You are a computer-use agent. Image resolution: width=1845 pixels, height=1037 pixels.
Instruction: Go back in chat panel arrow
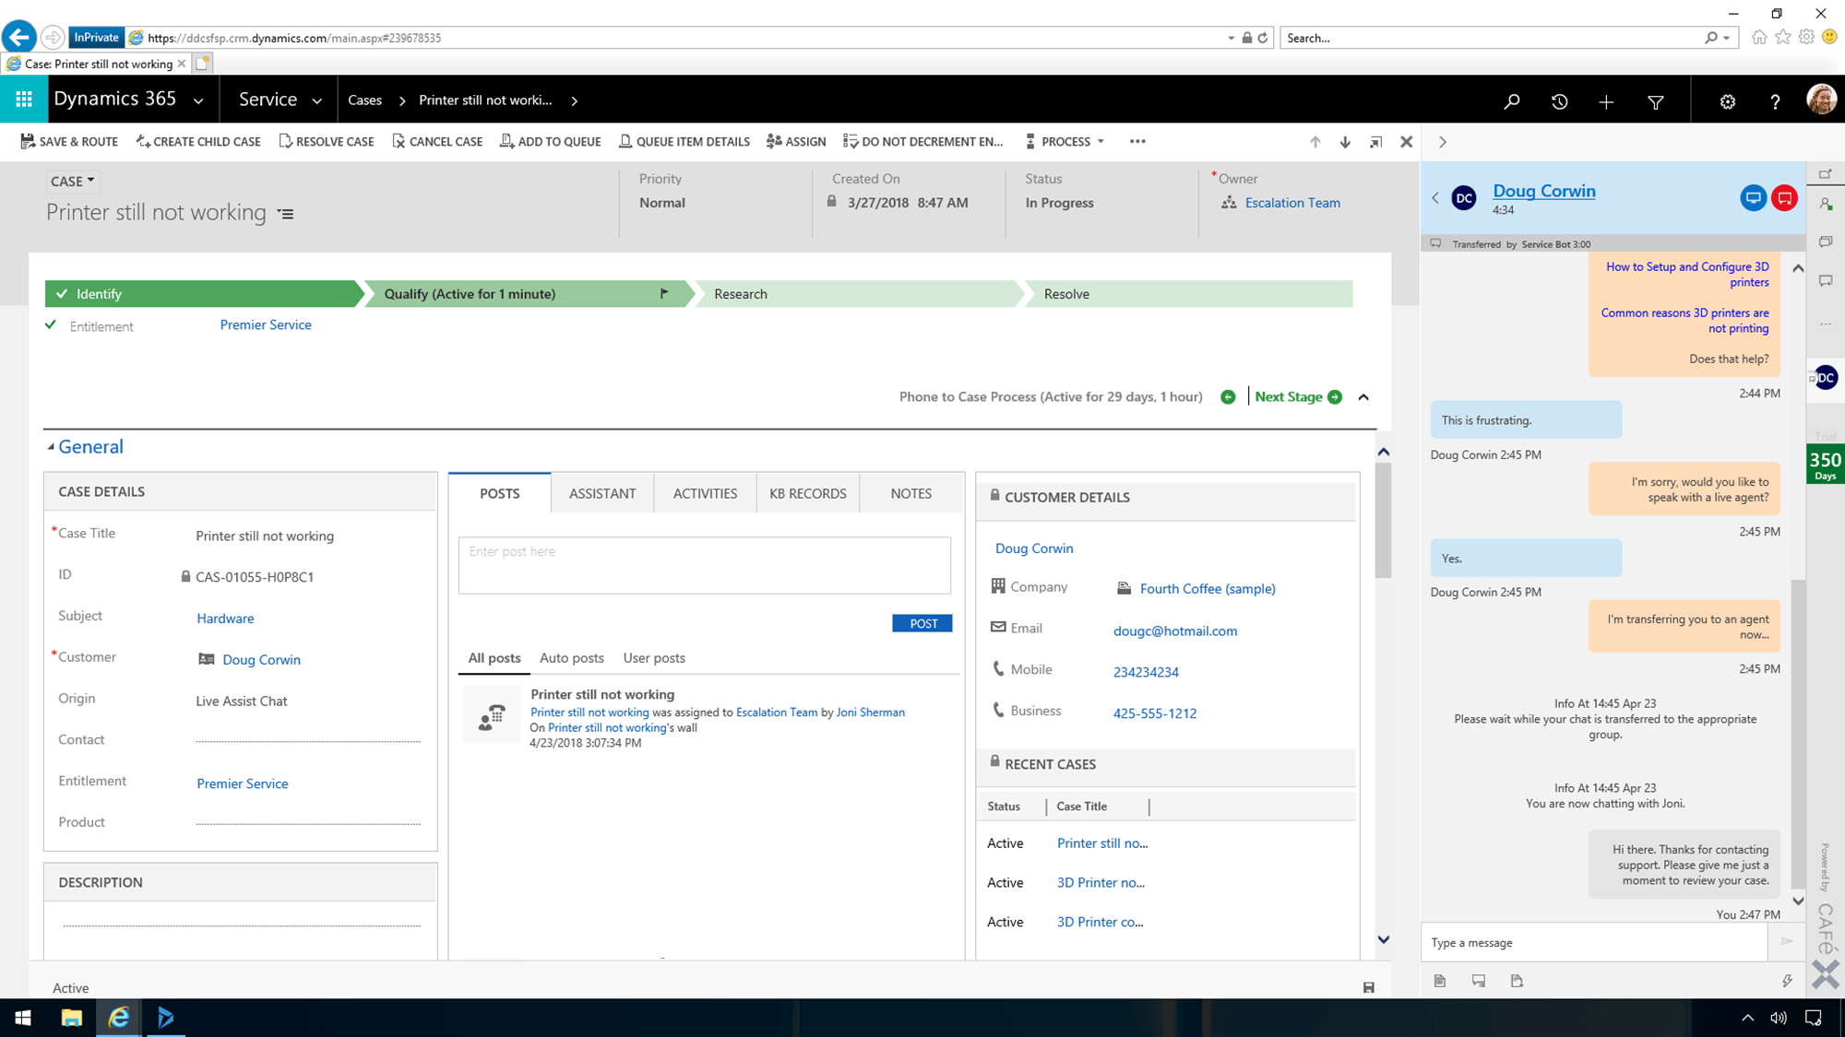[1435, 198]
